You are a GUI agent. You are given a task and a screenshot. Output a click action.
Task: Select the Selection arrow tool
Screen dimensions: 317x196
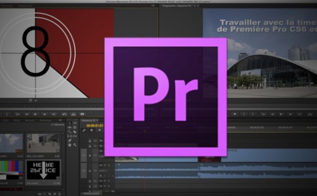pos(70,123)
